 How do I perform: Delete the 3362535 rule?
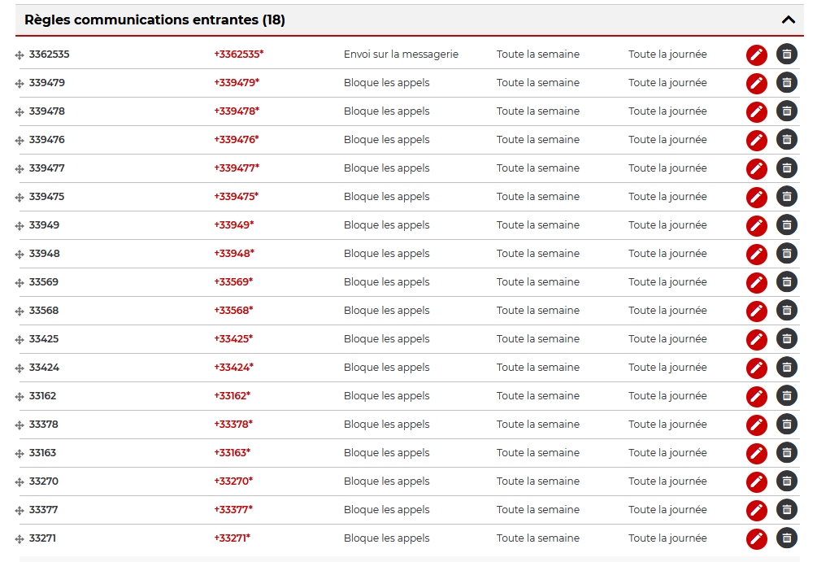pos(787,54)
